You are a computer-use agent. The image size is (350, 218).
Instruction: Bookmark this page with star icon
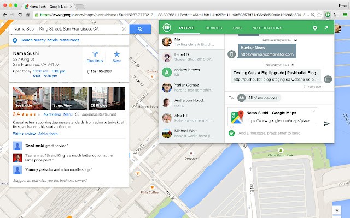(318, 15)
